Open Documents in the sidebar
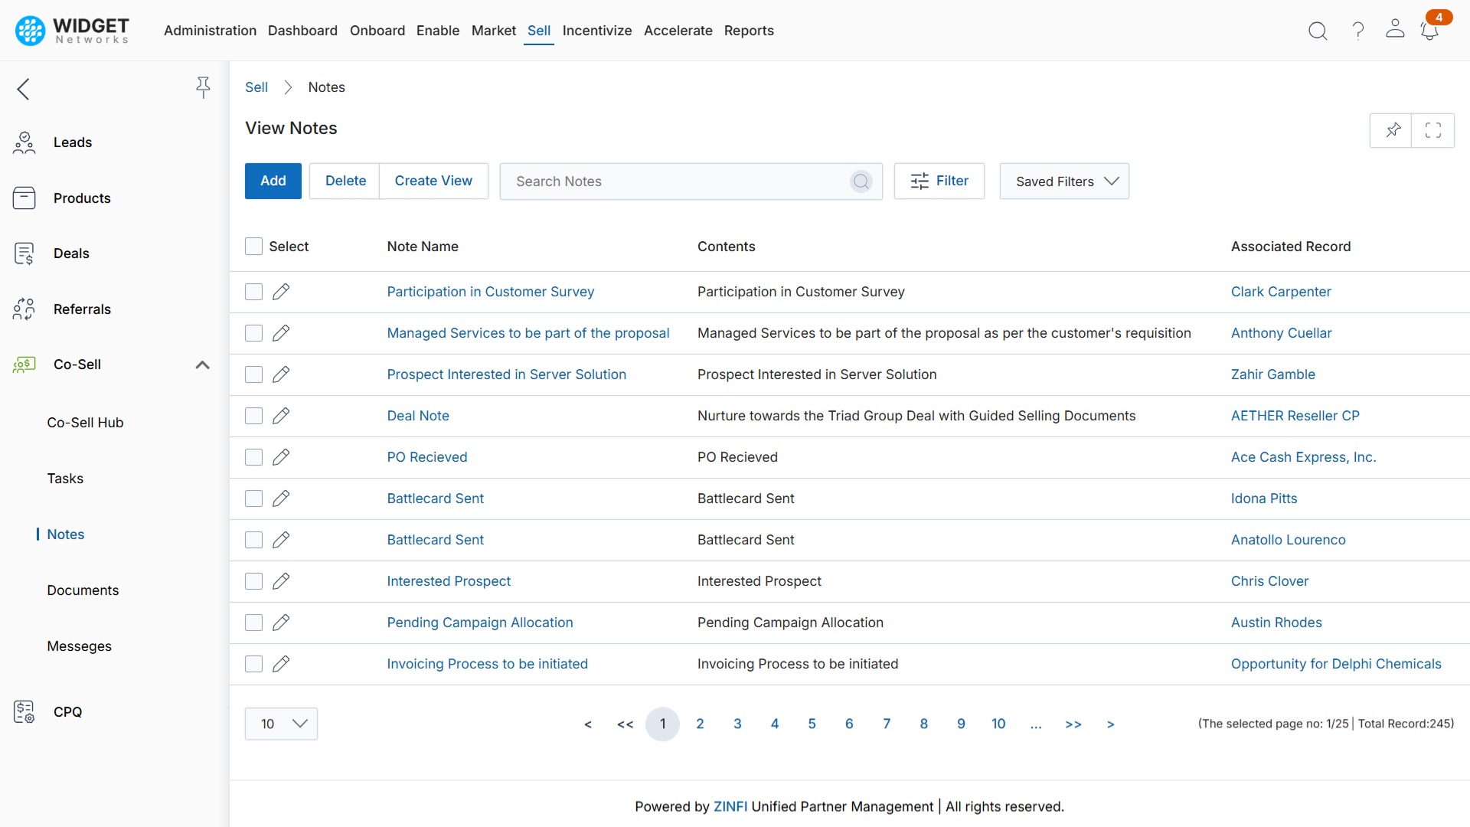This screenshot has height=827, width=1470. (x=83, y=590)
